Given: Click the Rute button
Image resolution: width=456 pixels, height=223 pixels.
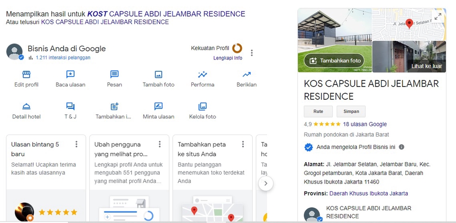Looking at the screenshot, I should pos(318,111).
